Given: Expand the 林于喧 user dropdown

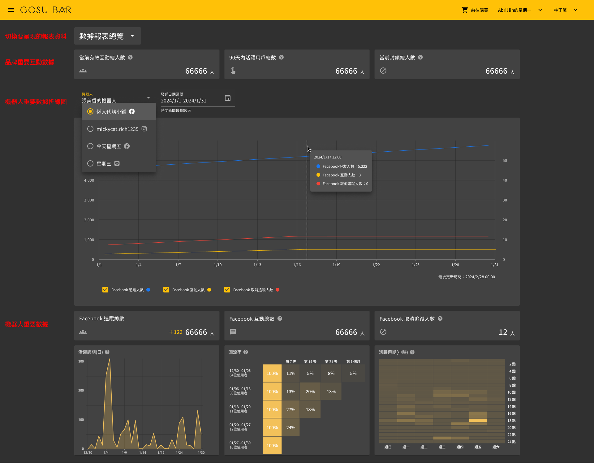Looking at the screenshot, I should (575, 10).
